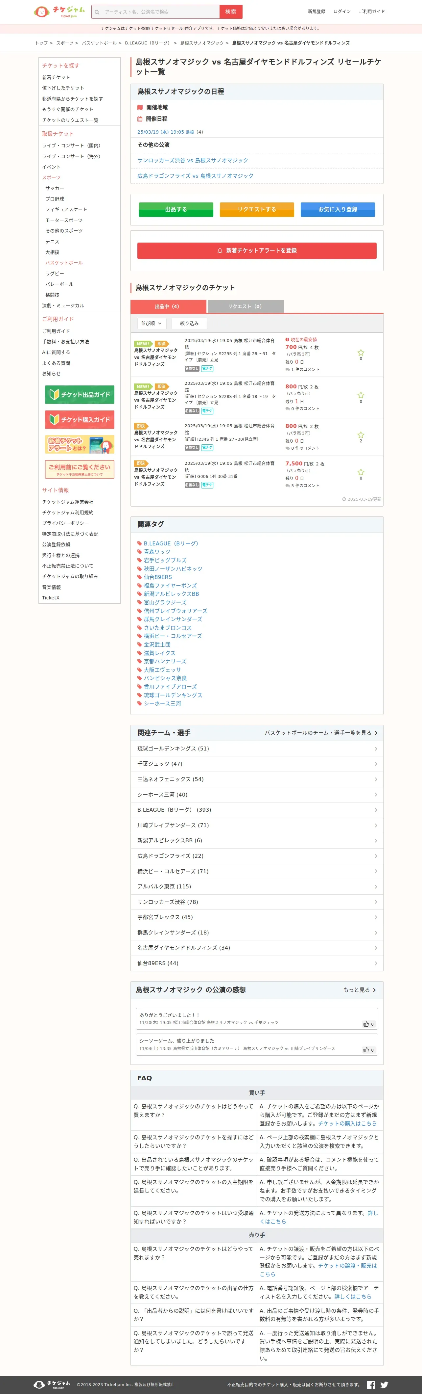Open 値下げしたチケット in the sidebar
422x1394 pixels.
tap(63, 88)
